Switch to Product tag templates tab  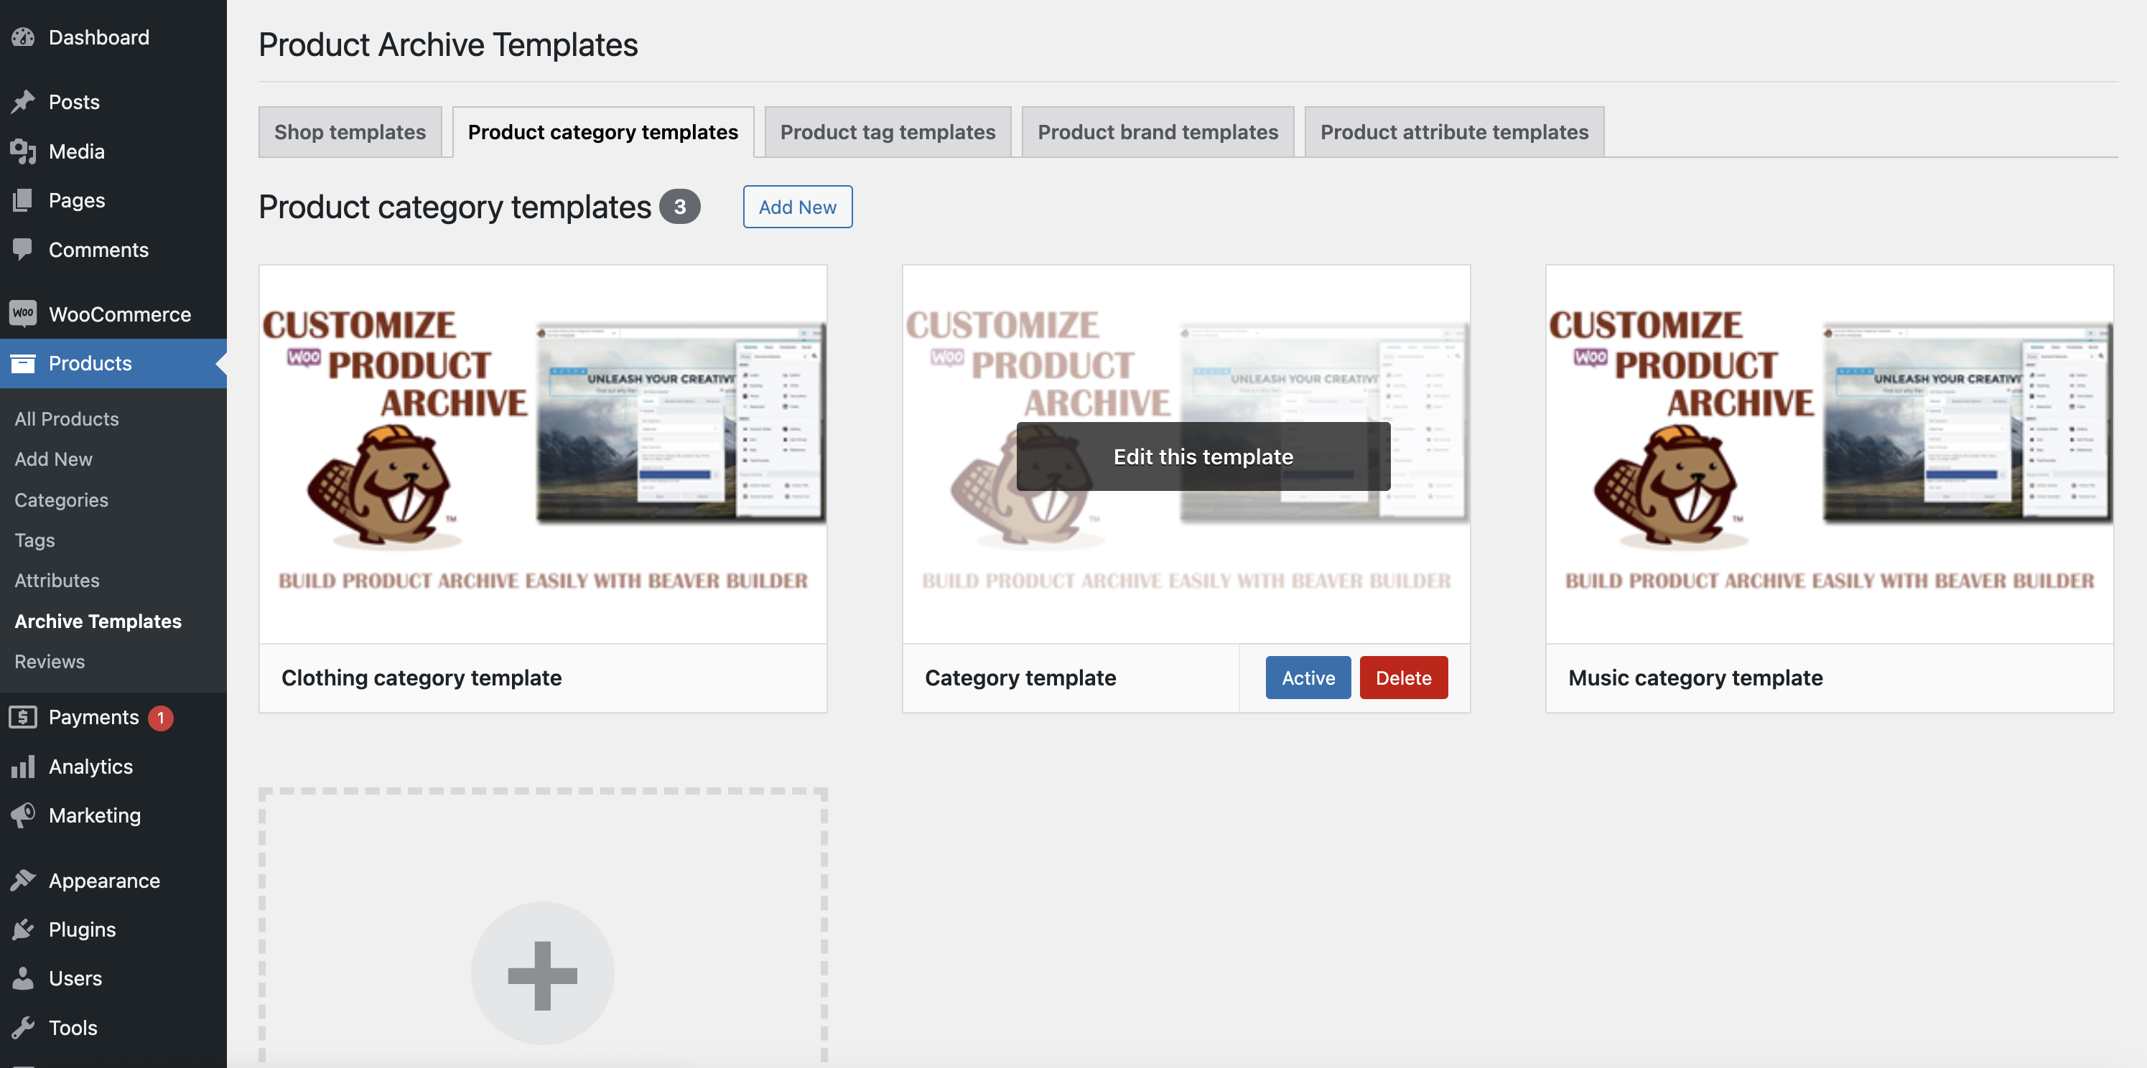(x=888, y=131)
